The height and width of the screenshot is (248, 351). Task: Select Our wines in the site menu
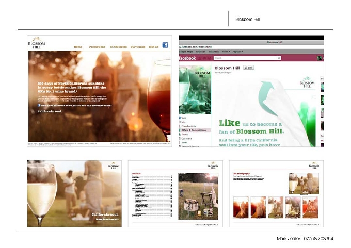[x=138, y=47]
